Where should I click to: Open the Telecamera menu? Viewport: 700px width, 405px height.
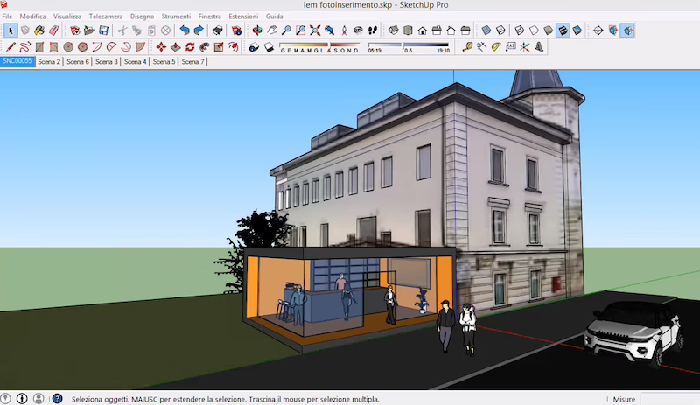[106, 17]
